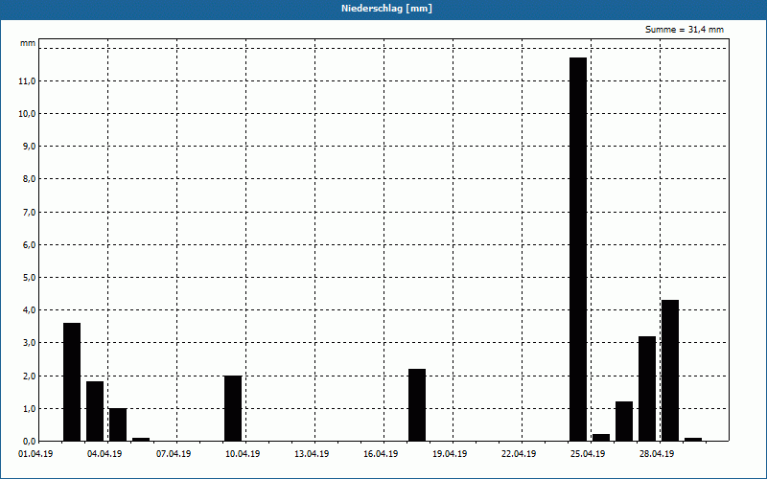This screenshot has width=767, height=479.
Task: Click the 3,6 mm bar after 01.04.19
Action: coord(72,382)
